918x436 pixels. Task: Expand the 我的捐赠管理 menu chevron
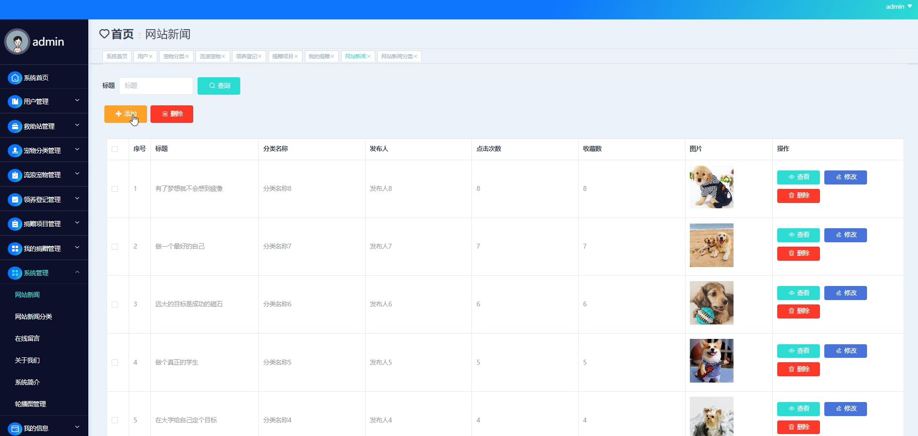77,248
